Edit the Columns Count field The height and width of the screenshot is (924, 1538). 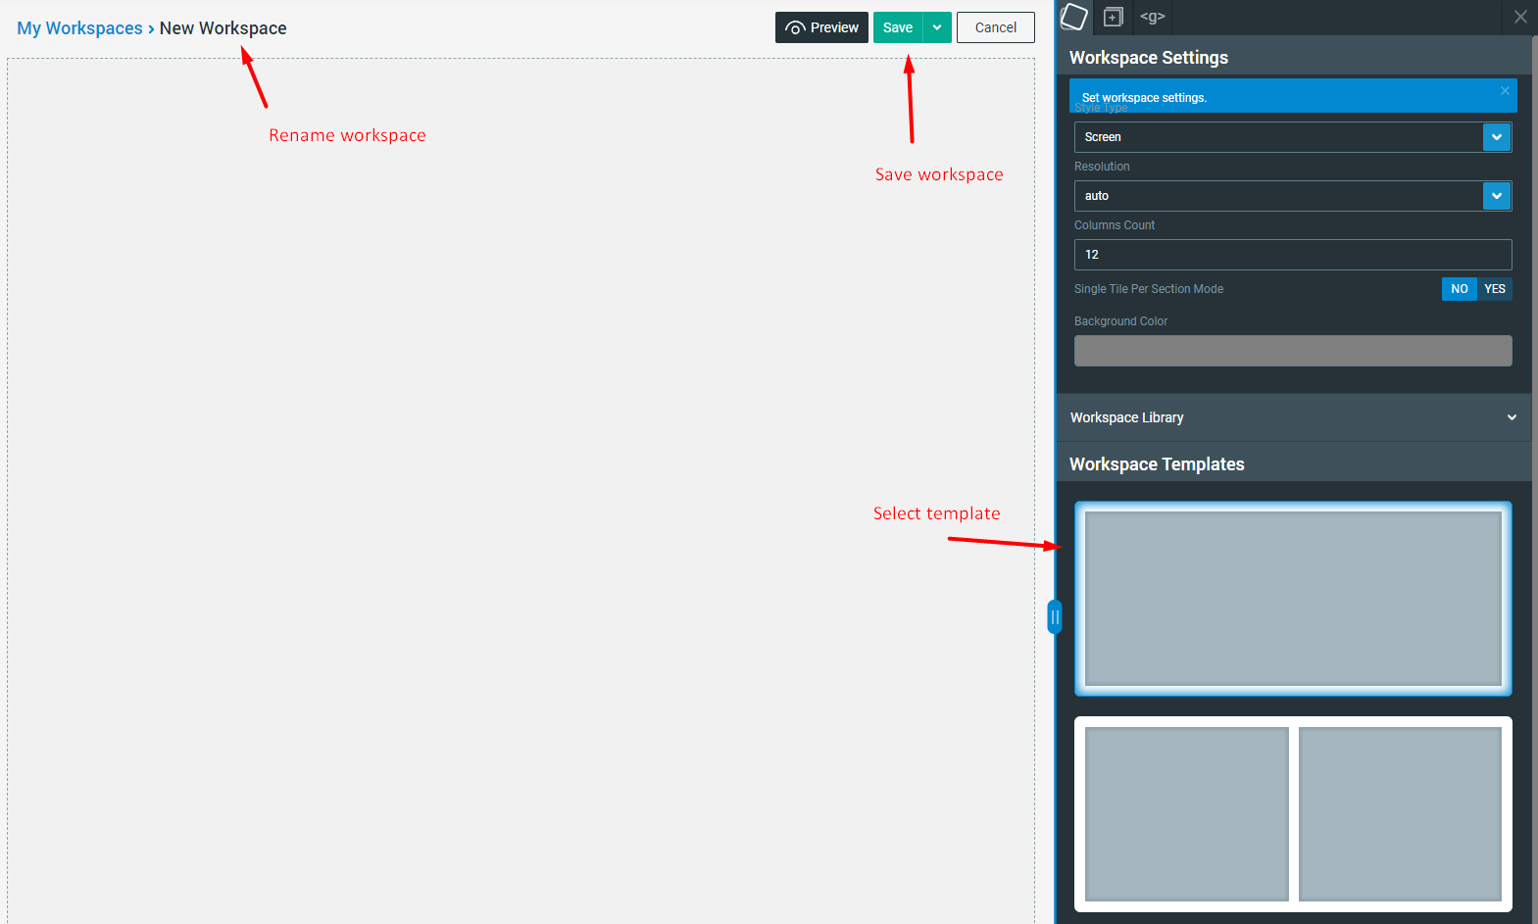coord(1292,255)
